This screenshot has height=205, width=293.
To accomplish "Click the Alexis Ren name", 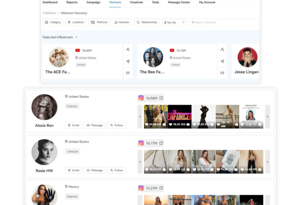I will click(44, 125).
